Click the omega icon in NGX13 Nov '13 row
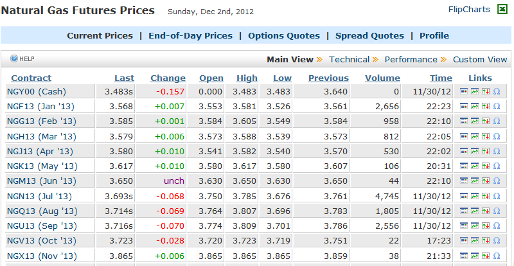 (x=497, y=256)
